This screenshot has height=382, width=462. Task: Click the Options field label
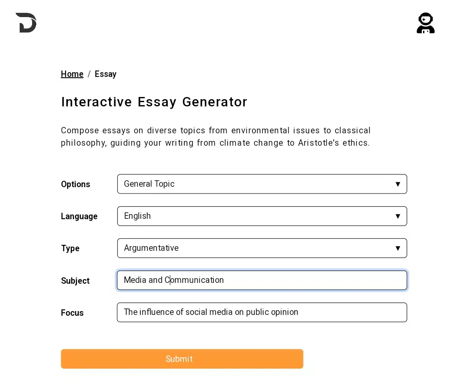[x=75, y=184]
